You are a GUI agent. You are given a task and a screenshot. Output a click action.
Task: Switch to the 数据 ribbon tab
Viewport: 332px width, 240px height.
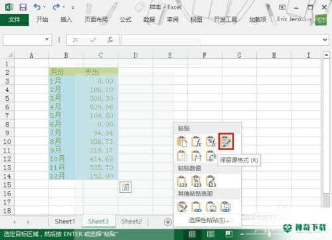coord(149,20)
